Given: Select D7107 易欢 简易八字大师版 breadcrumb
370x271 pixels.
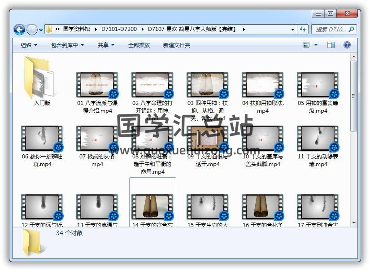Looking at the screenshot, I should [192, 29].
